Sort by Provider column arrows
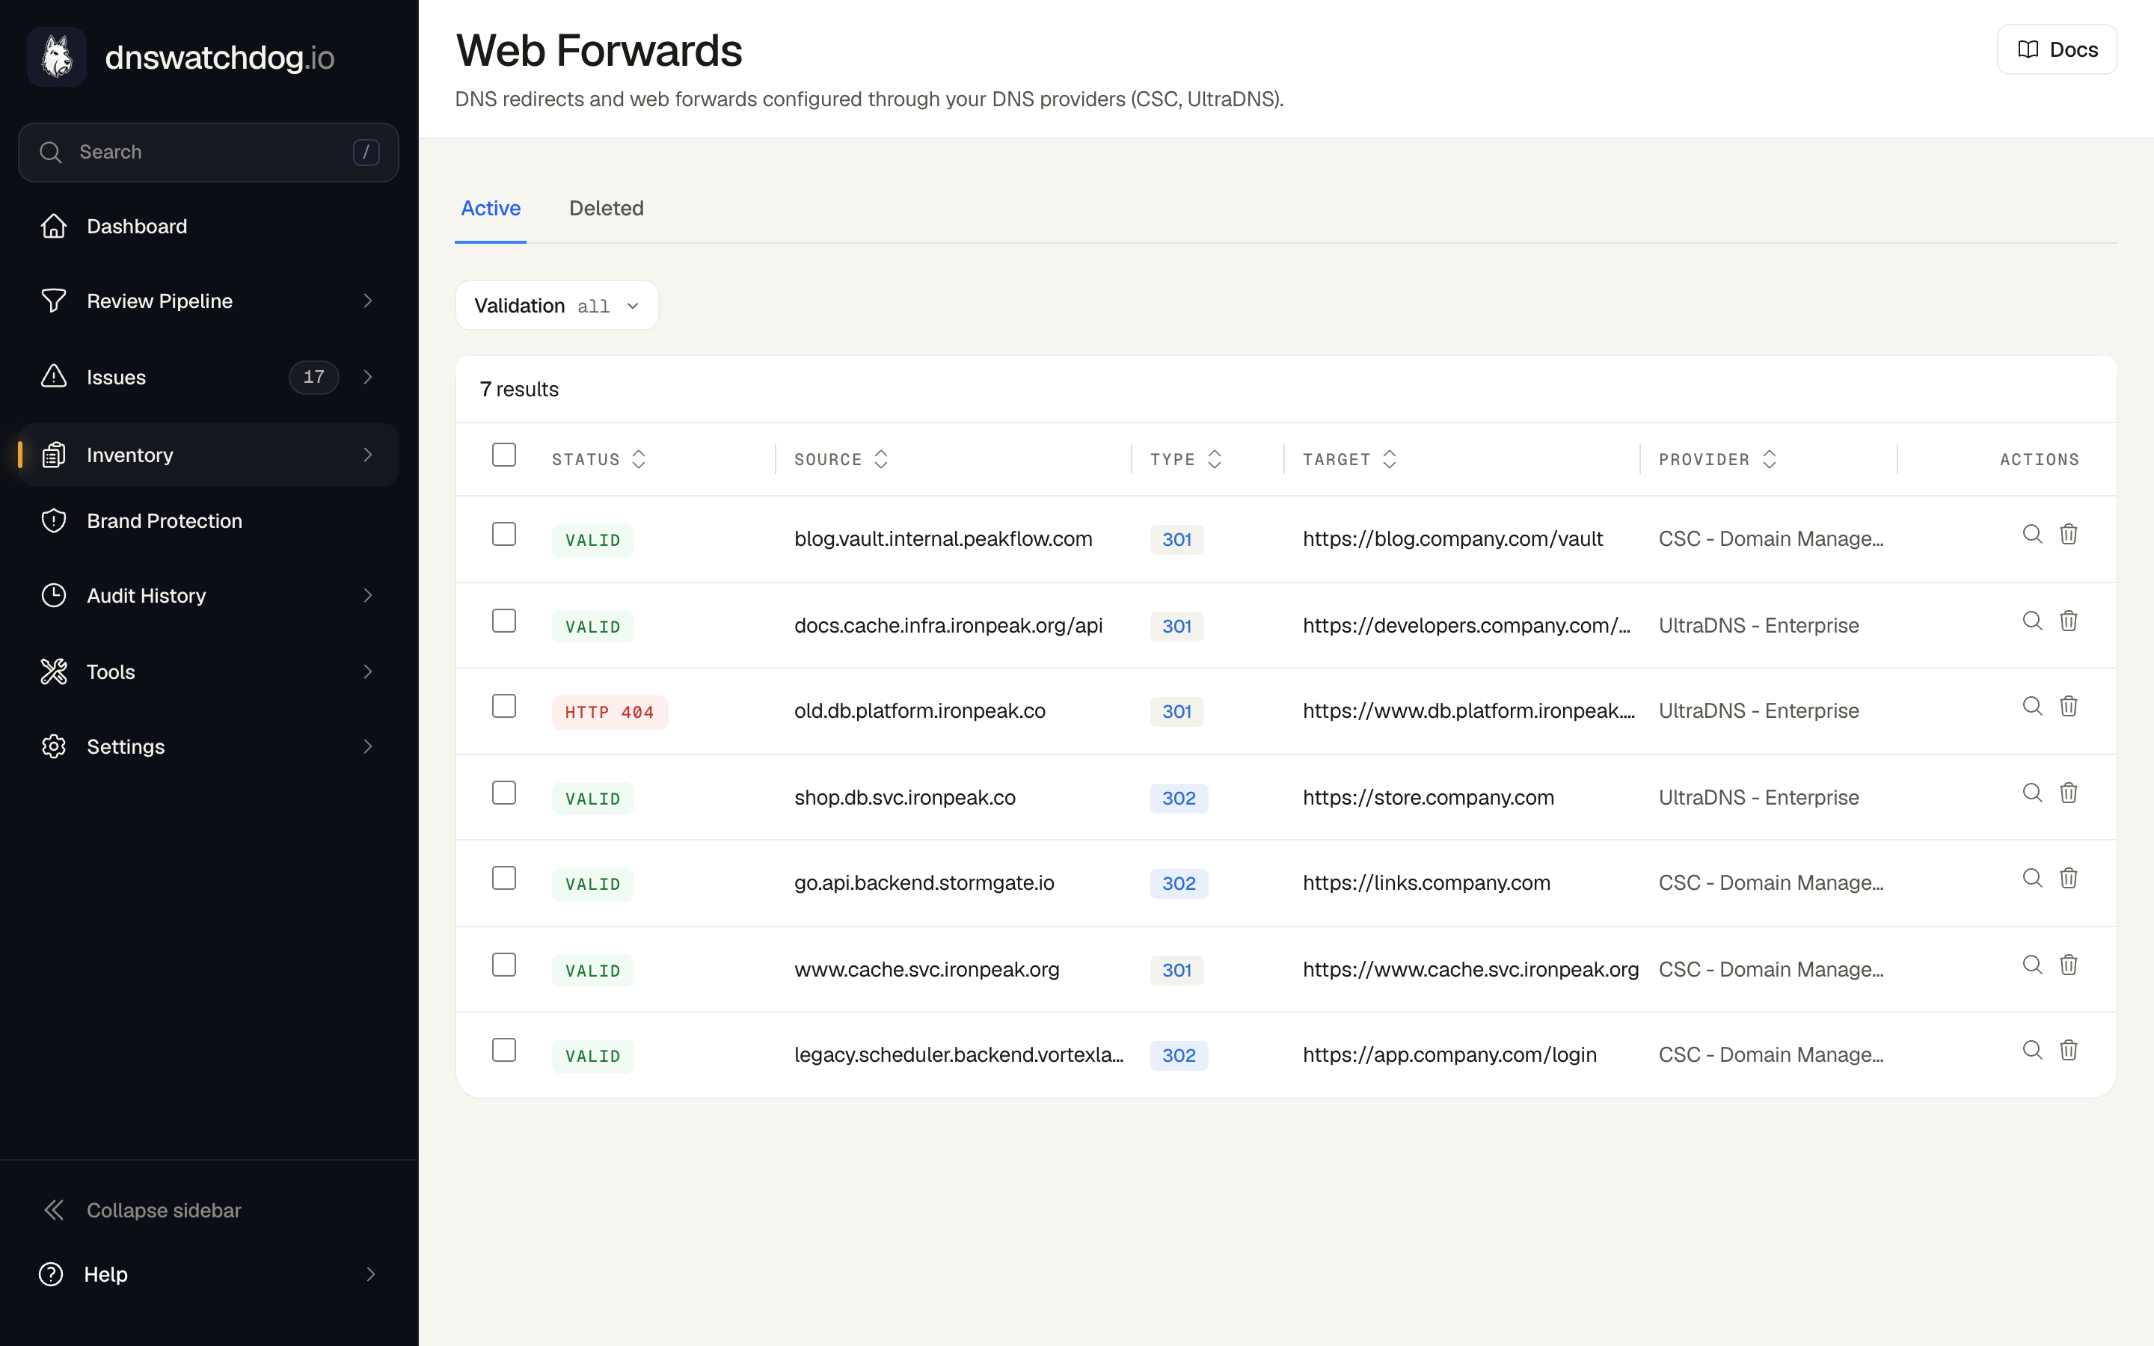The width and height of the screenshot is (2154, 1346). tap(1770, 459)
